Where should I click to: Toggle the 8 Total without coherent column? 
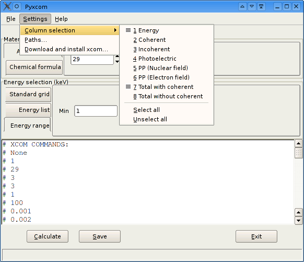click(167, 96)
